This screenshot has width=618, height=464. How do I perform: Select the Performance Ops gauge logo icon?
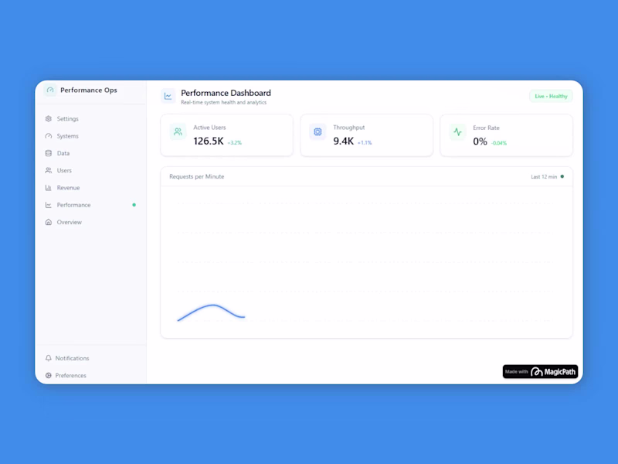(50, 90)
